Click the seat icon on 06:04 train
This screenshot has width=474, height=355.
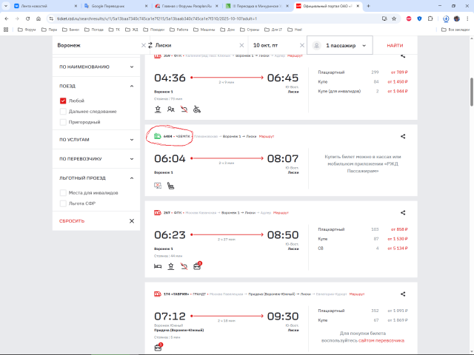(170, 185)
